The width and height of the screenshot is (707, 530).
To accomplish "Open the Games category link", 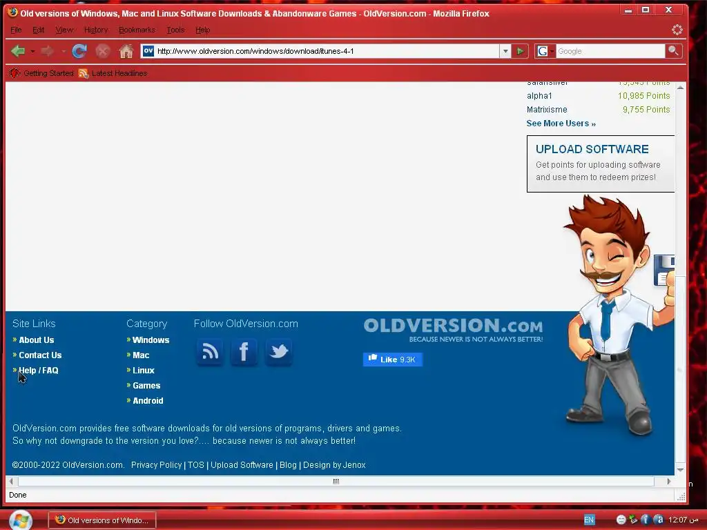I will coord(146,385).
